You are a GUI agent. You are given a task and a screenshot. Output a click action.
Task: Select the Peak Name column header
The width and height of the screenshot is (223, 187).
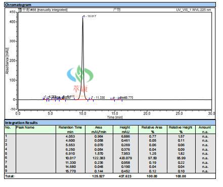tap(36, 130)
